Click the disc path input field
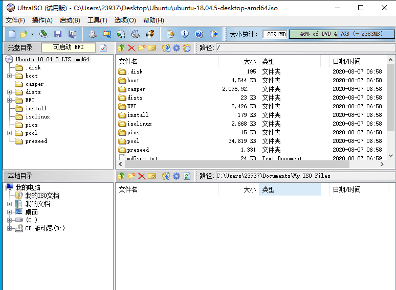 click(305, 47)
